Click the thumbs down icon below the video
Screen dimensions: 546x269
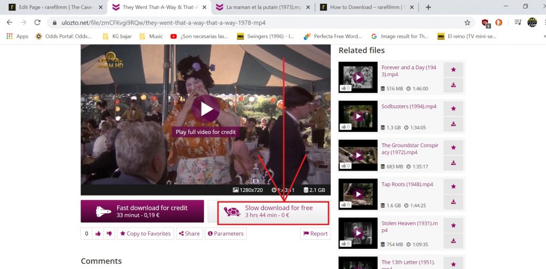click(109, 233)
